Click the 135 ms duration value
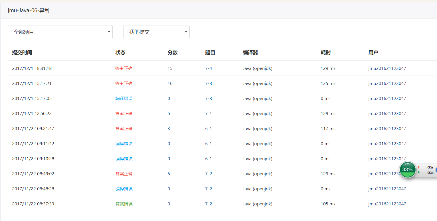This screenshot has height=221, width=437. 328,84
